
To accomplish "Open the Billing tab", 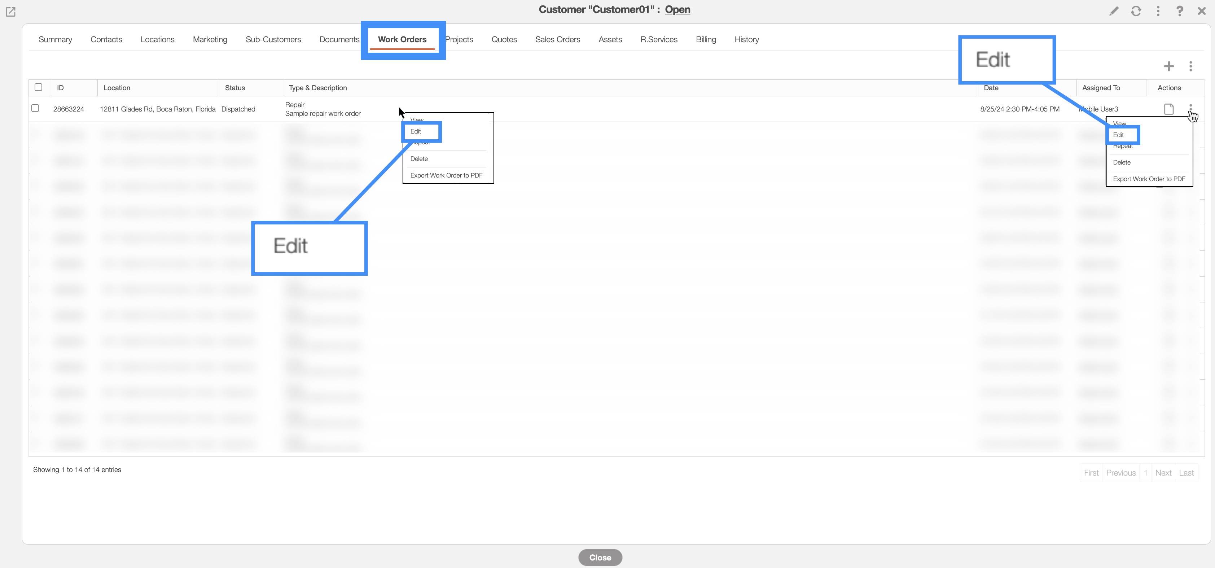I will pos(706,40).
